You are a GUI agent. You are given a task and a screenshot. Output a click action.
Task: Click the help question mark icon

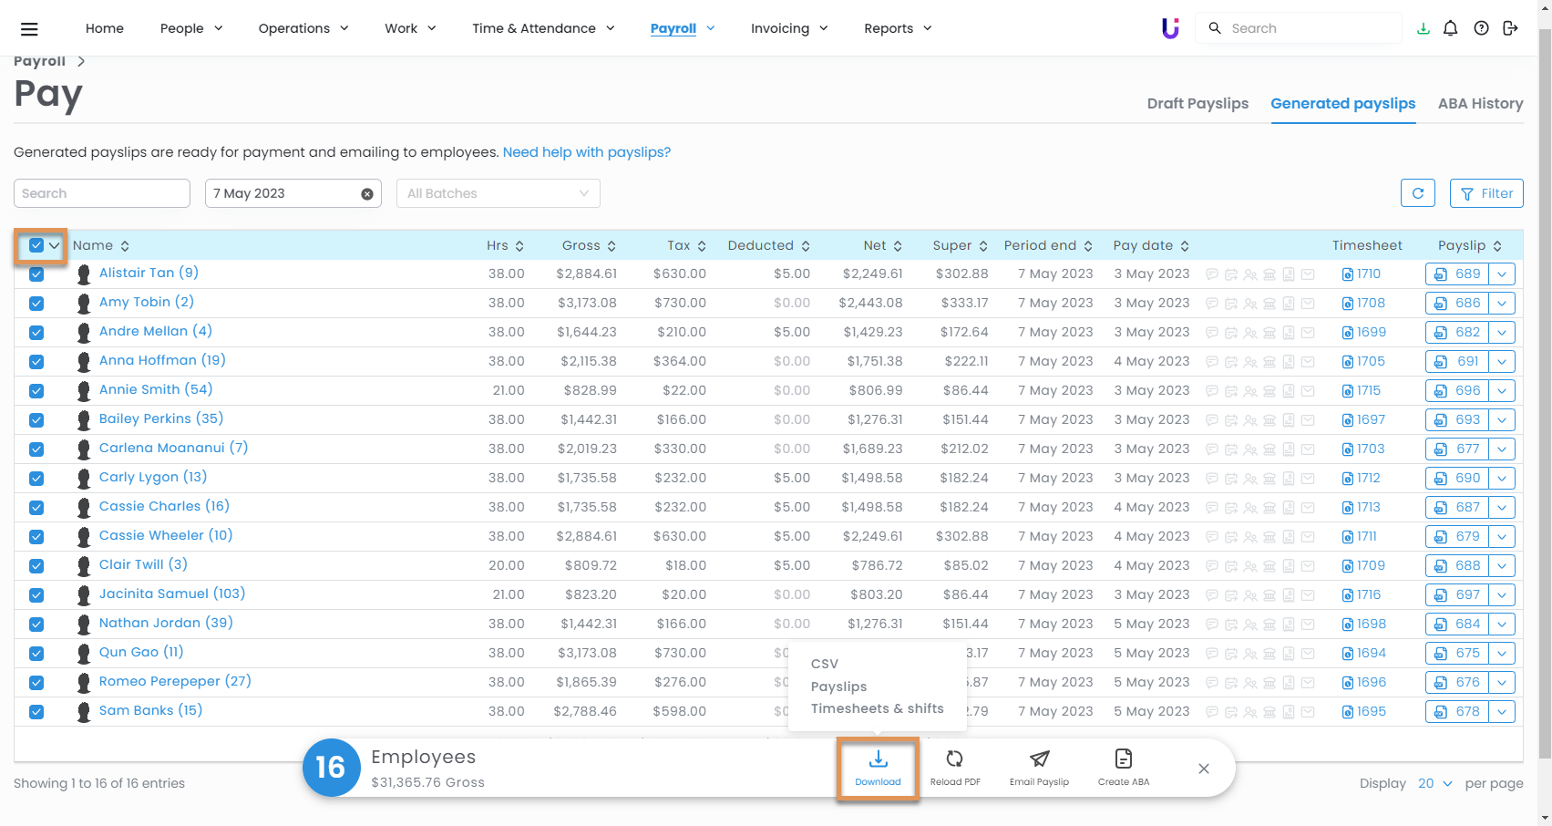point(1481,28)
